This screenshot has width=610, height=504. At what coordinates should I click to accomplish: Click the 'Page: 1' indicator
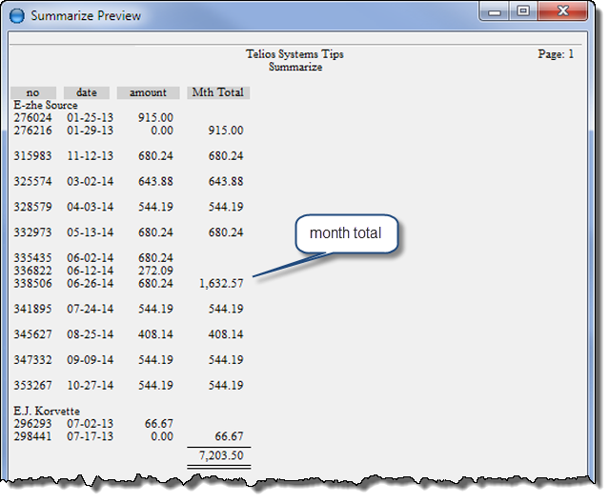(x=556, y=55)
